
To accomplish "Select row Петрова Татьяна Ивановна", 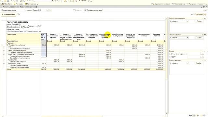I will (19, 66).
